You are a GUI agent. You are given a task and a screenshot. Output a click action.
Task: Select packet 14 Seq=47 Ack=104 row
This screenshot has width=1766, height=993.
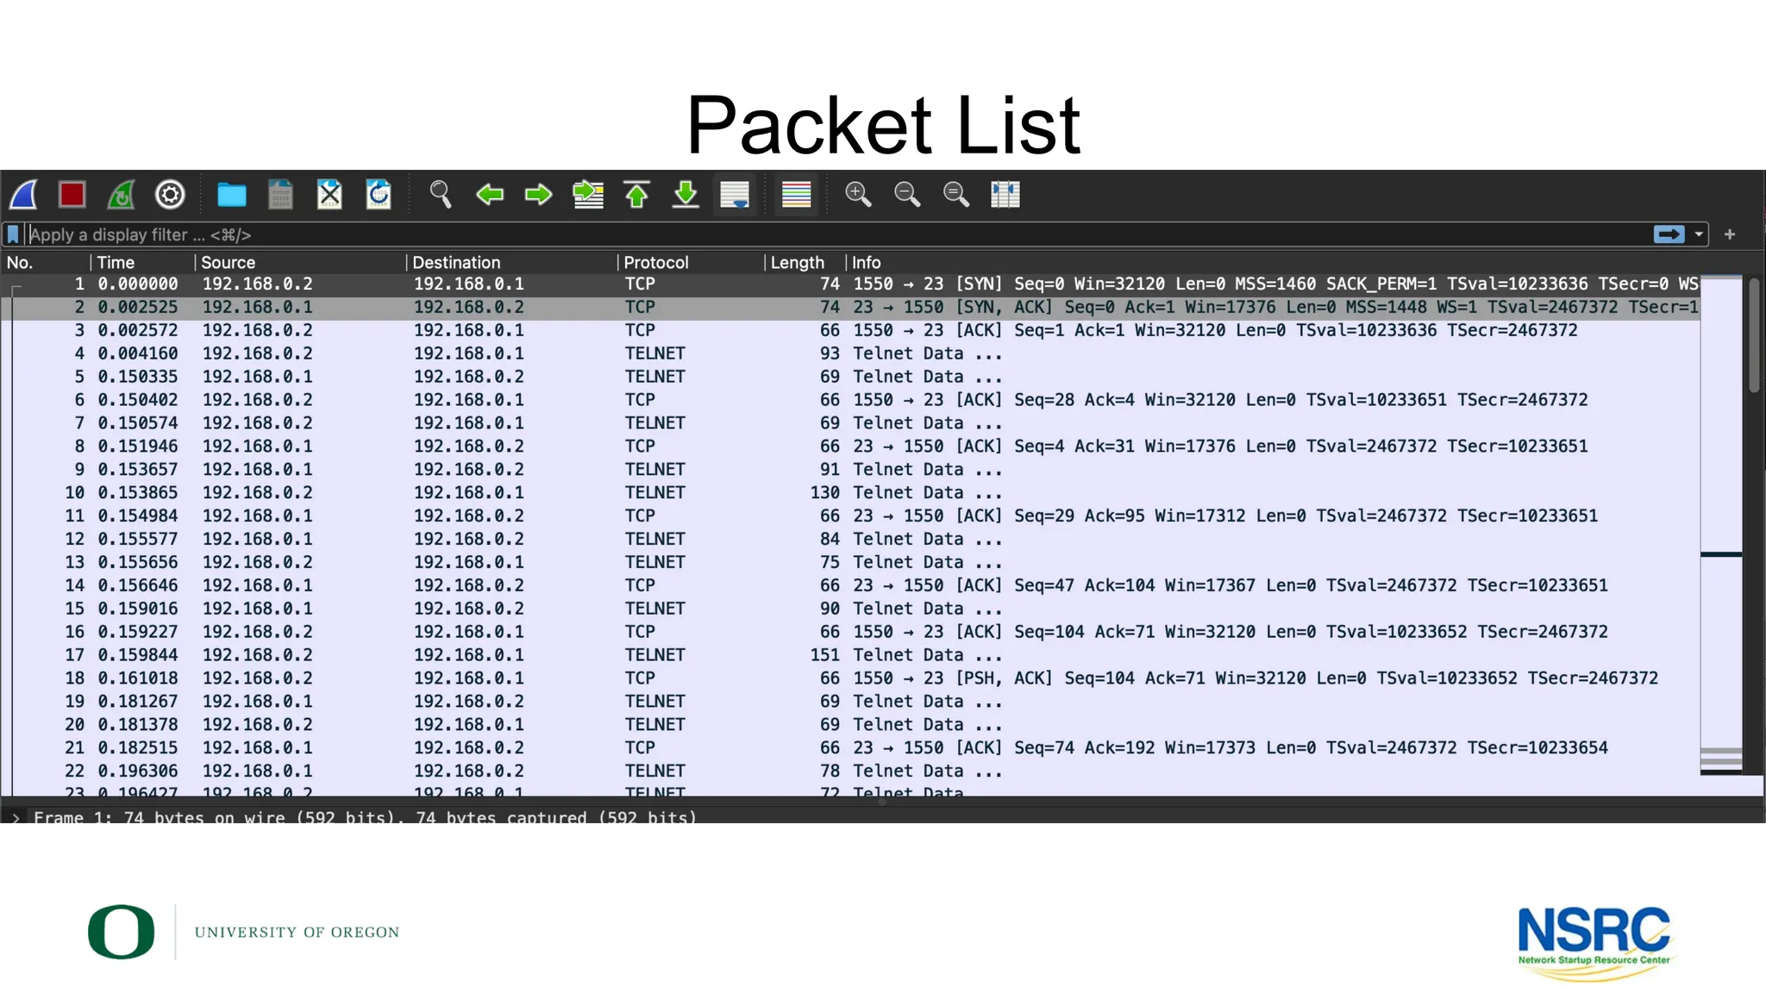(850, 586)
